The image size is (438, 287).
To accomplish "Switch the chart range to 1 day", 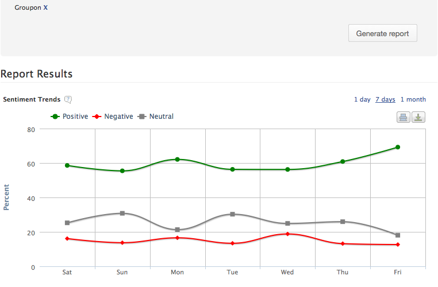I will [362, 99].
